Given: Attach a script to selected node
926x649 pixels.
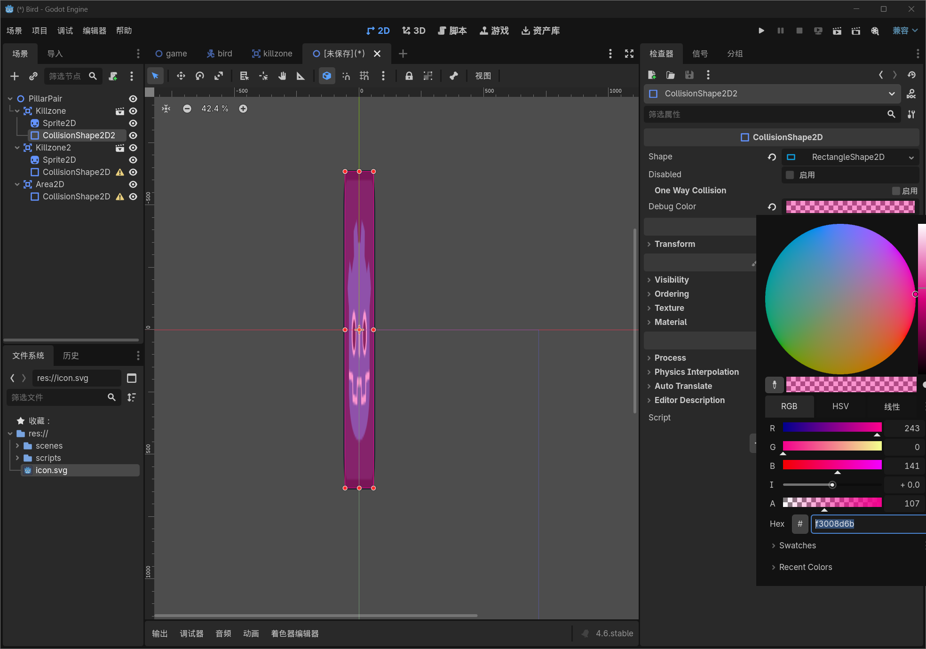Looking at the screenshot, I should point(113,76).
